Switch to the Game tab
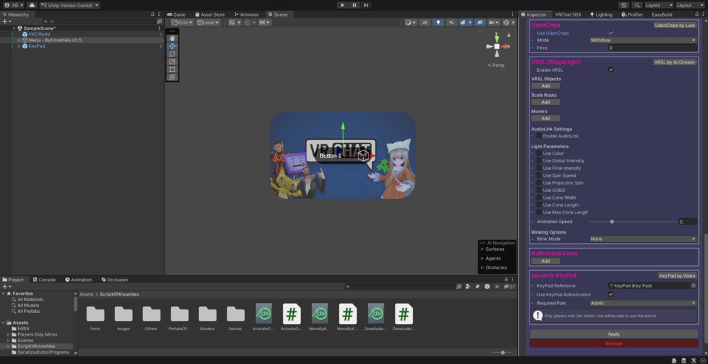 [176, 15]
